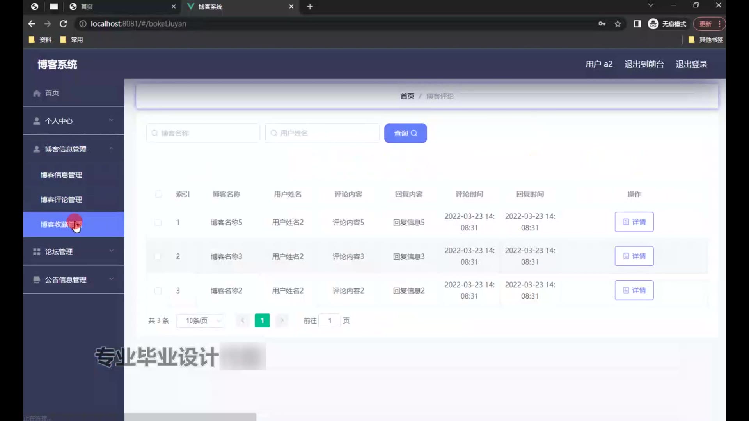Toggle the browser side panel icon
Image resolution: width=749 pixels, height=421 pixels.
[x=637, y=24]
